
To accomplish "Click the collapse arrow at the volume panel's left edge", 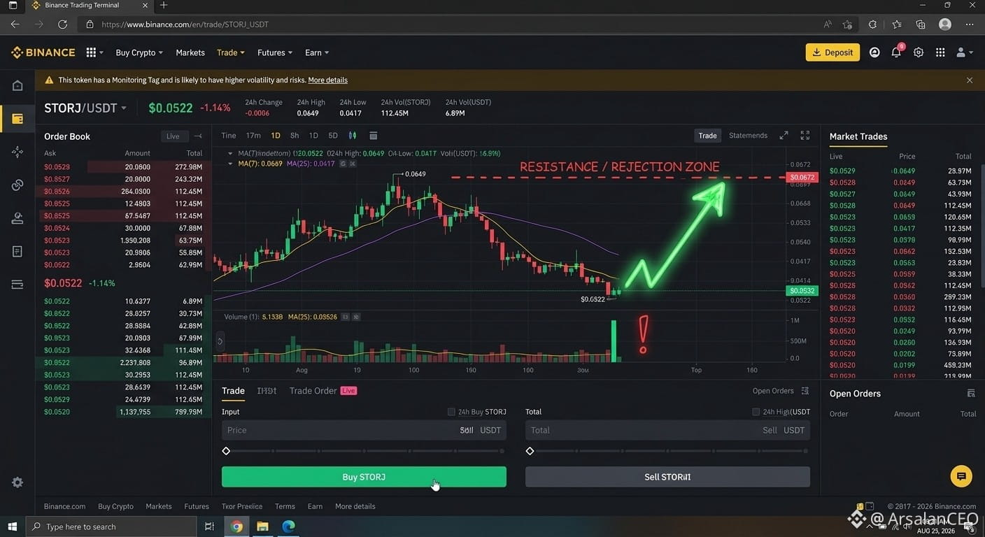I will (x=220, y=342).
